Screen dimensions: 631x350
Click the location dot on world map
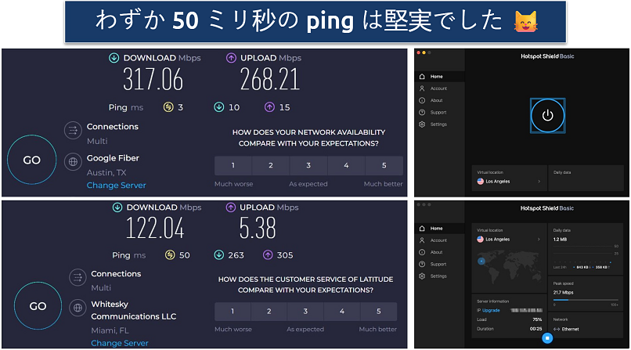[x=482, y=260]
